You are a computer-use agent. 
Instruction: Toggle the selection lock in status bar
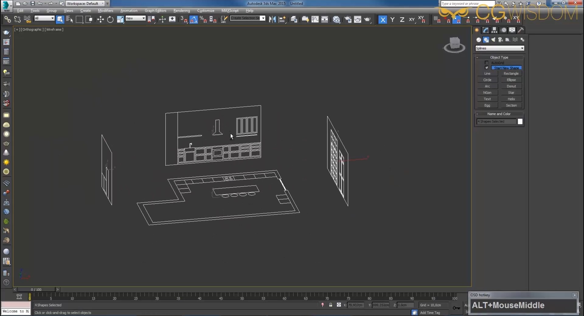click(x=331, y=305)
